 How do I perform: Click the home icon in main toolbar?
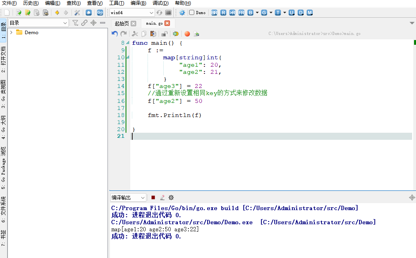click(89, 13)
